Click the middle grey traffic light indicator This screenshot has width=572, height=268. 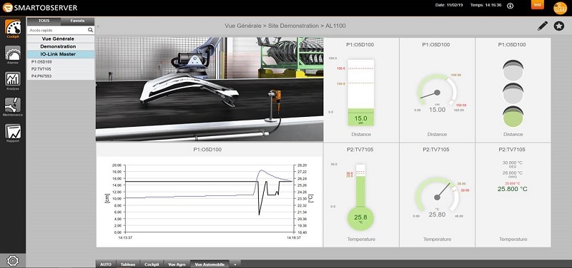(x=513, y=93)
